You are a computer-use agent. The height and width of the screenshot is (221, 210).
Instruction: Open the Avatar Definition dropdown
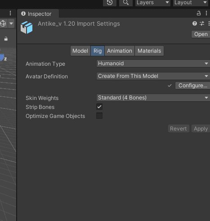click(153, 76)
